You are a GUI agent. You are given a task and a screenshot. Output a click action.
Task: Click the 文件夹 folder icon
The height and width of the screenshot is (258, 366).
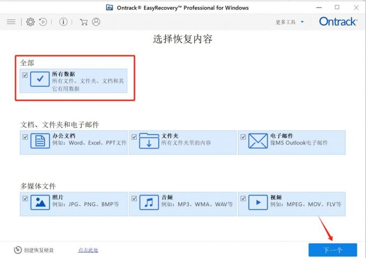149,141
